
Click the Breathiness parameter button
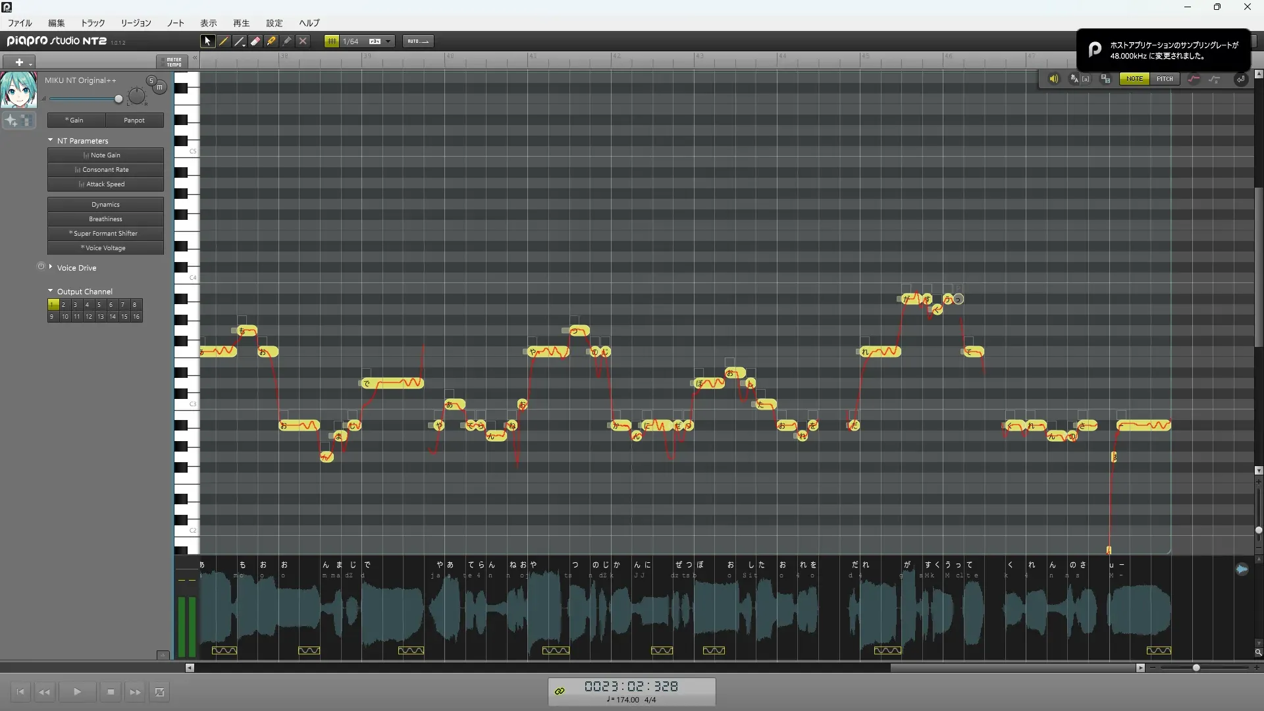pos(105,219)
